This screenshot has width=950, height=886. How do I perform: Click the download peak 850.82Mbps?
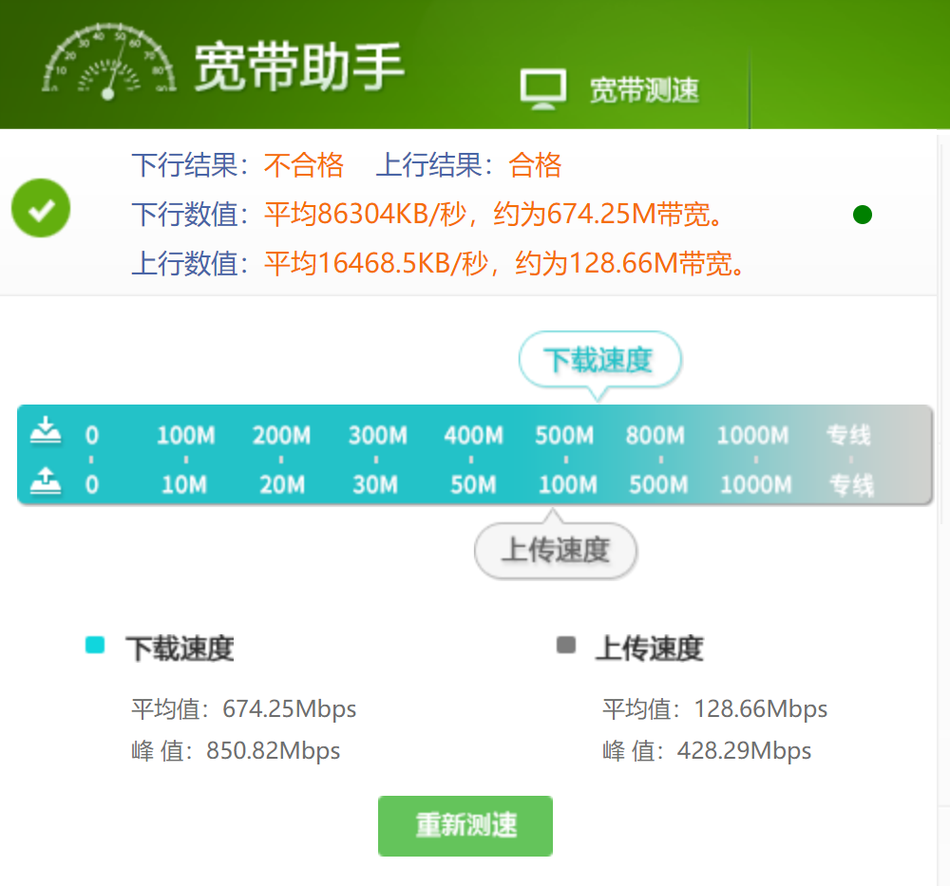(274, 751)
